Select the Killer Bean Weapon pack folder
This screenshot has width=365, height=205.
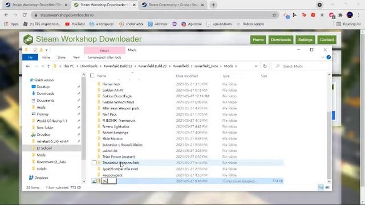[x=120, y=108]
